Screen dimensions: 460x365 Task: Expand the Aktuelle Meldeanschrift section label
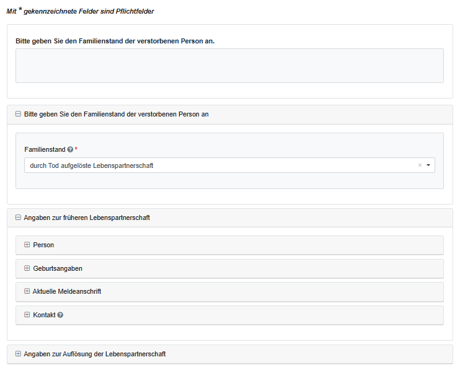(67, 291)
